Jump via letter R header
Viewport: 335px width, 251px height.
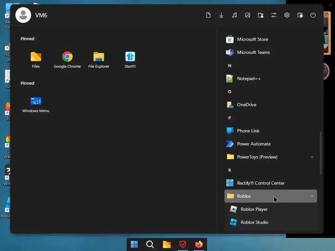coord(229,170)
